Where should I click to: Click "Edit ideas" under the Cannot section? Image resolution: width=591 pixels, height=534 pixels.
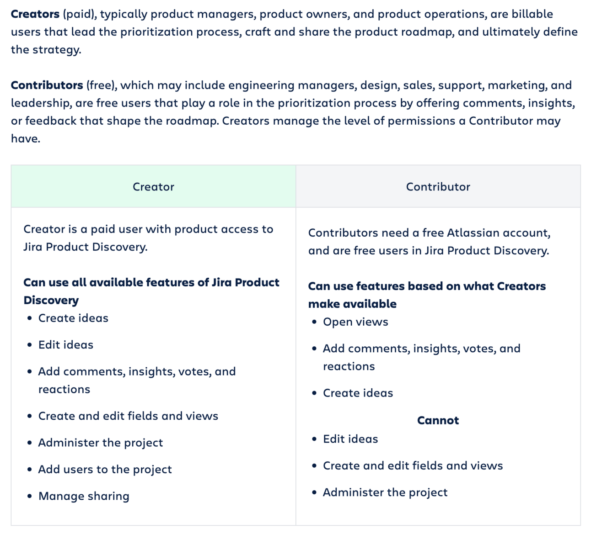pos(350,439)
